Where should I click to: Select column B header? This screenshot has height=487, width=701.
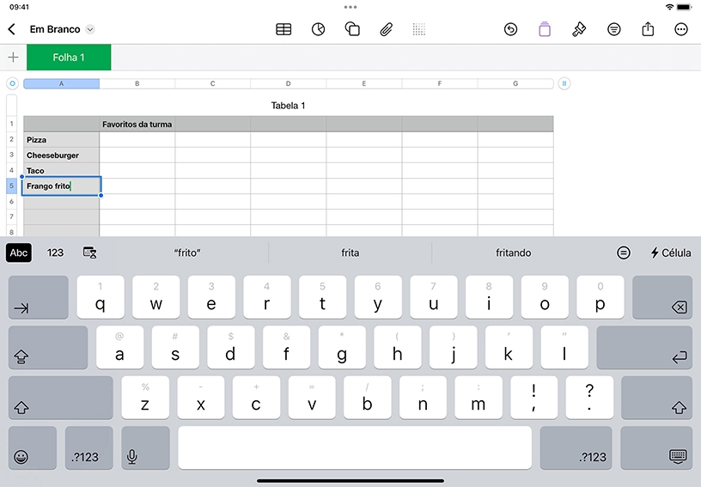137,83
